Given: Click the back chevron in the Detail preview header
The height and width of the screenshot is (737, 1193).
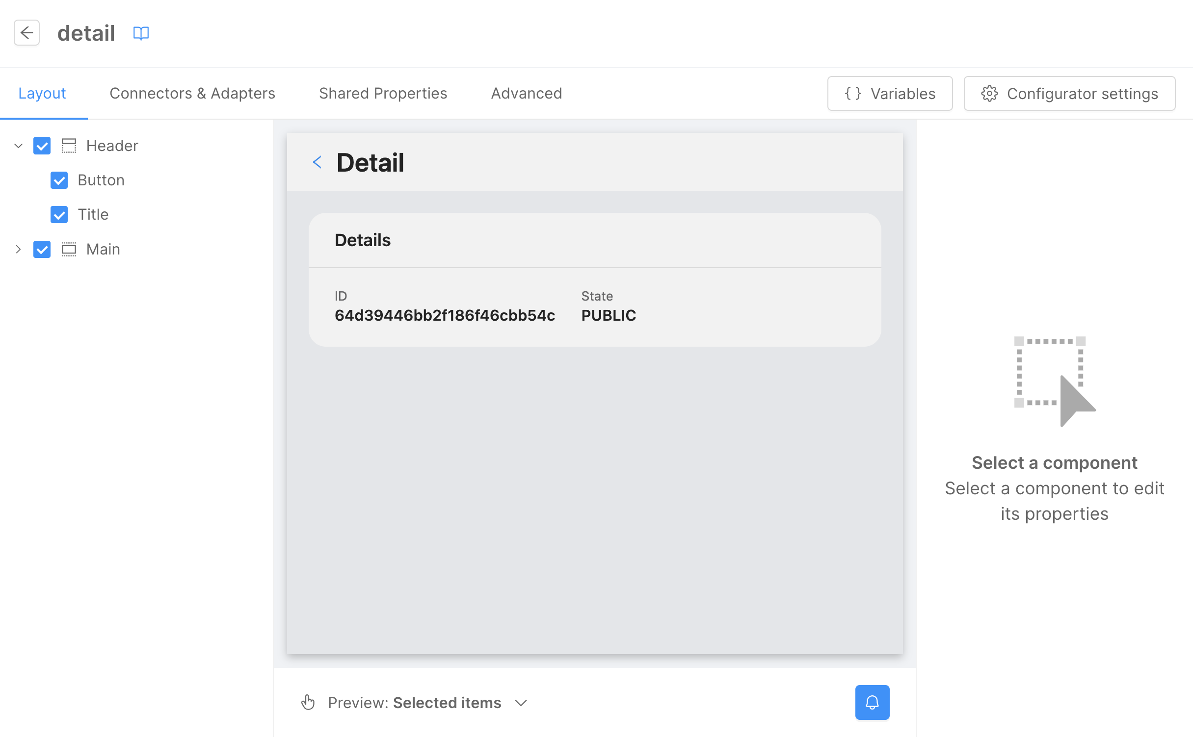Looking at the screenshot, I should tap(318, 162).
